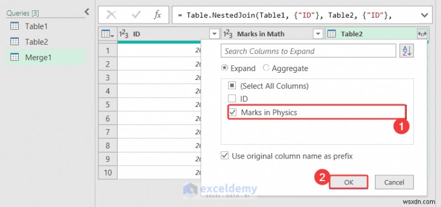Select row number 2

(107, 64)
